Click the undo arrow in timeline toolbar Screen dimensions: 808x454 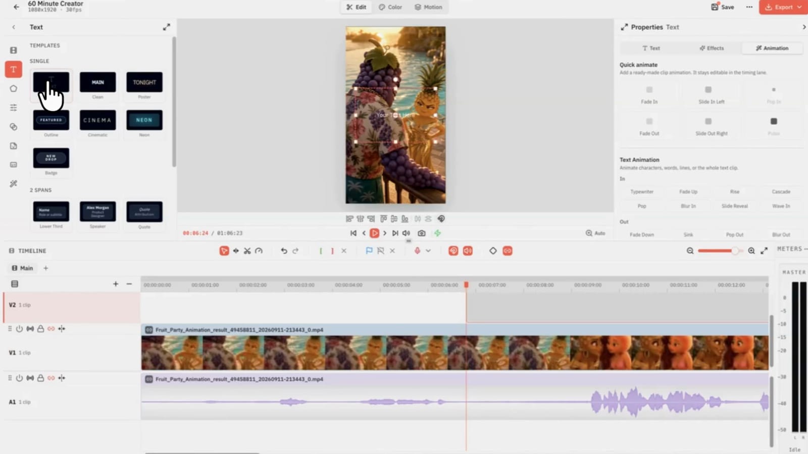[x=284, y=251]
